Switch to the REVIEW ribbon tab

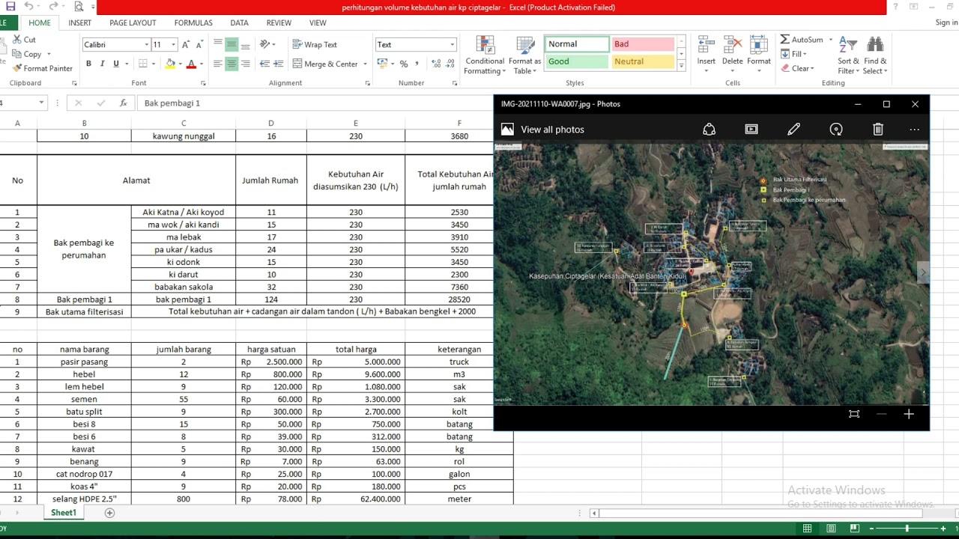coord(279,23)
